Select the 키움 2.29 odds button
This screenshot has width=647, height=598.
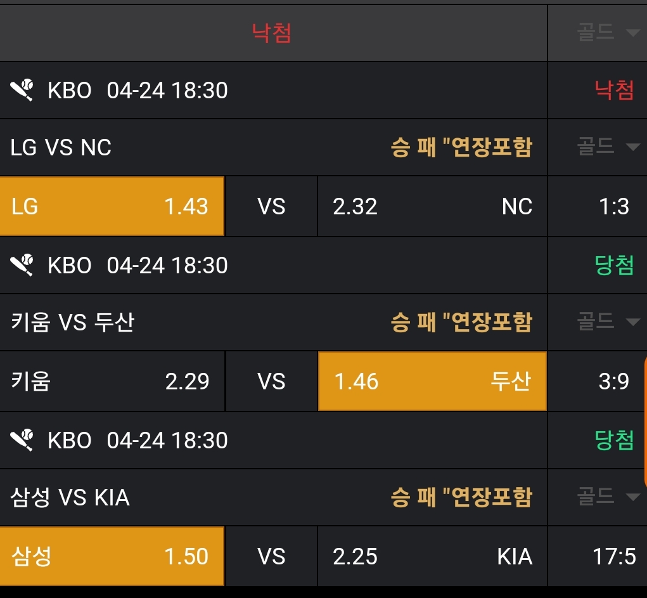pyautogui.click(x=112, y=382)
